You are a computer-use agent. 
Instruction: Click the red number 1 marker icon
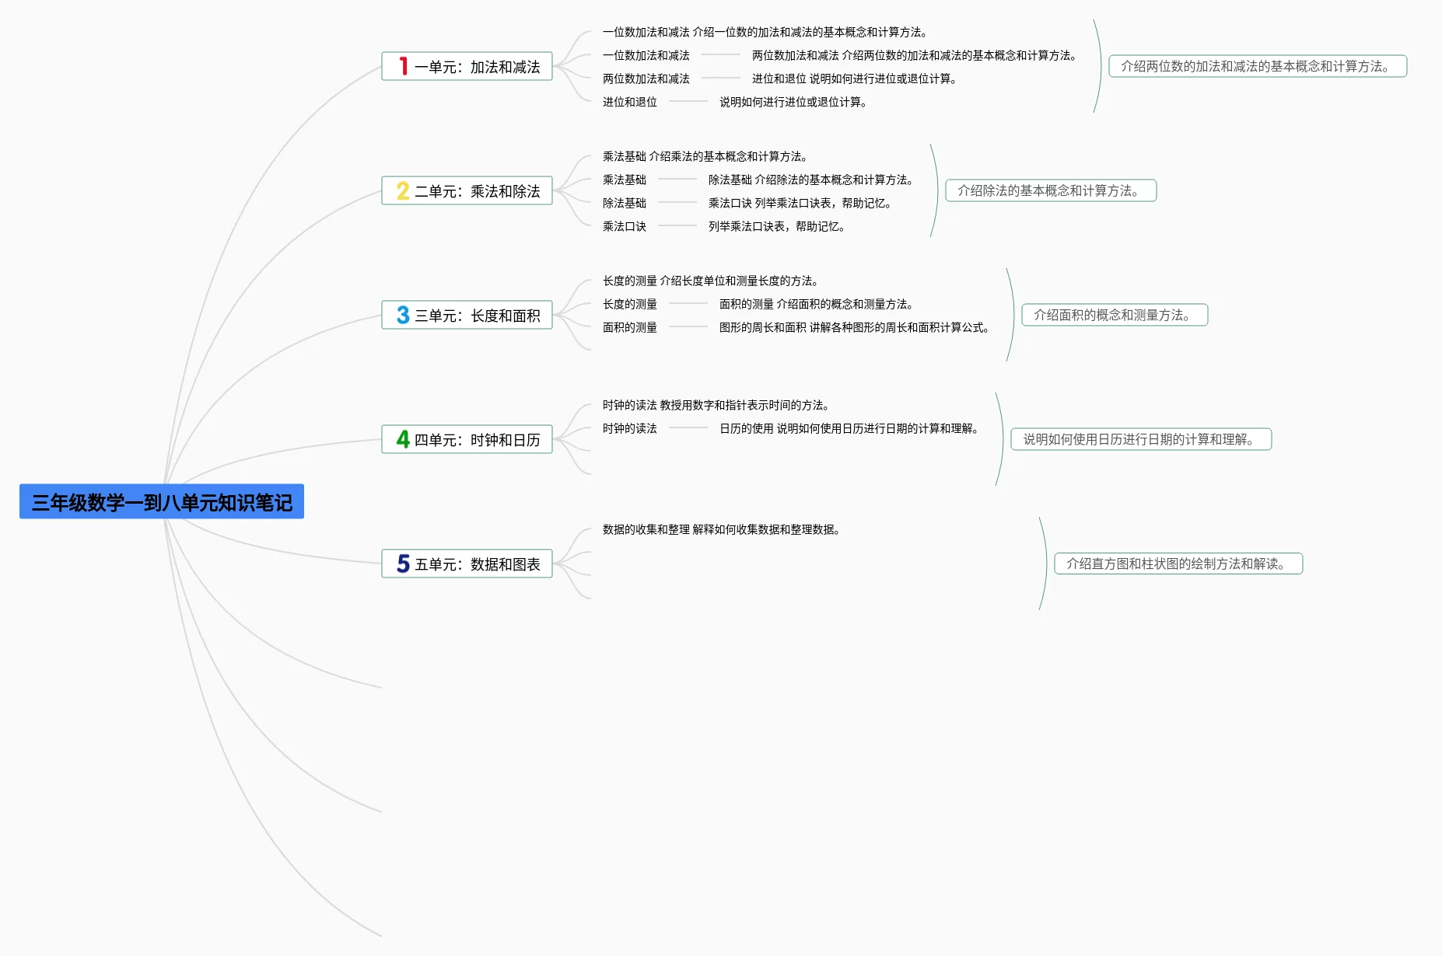click(x=403, y=66)
